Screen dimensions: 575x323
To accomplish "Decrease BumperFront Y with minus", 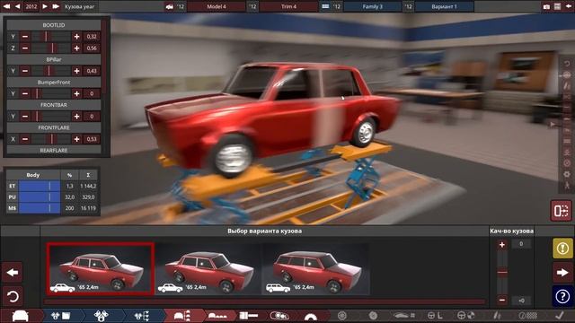I will point(25,93).
